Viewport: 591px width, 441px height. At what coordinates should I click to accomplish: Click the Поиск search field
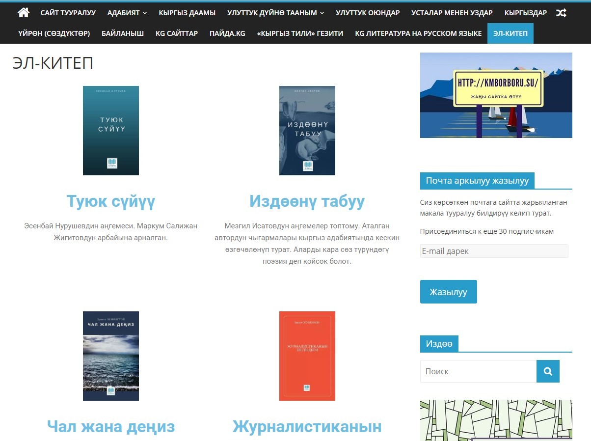point(478,371)
